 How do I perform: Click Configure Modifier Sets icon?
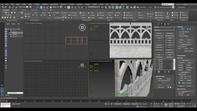(168, 72)
